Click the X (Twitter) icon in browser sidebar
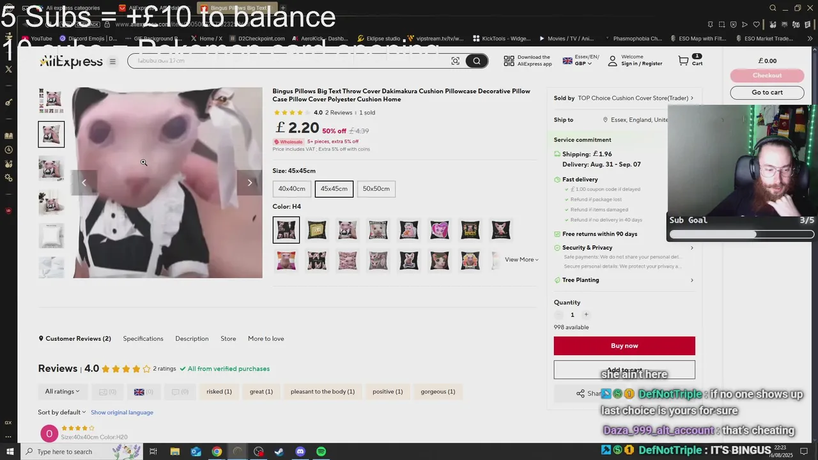The width and height of the screenshot is (818, 460). coord(8,69)
